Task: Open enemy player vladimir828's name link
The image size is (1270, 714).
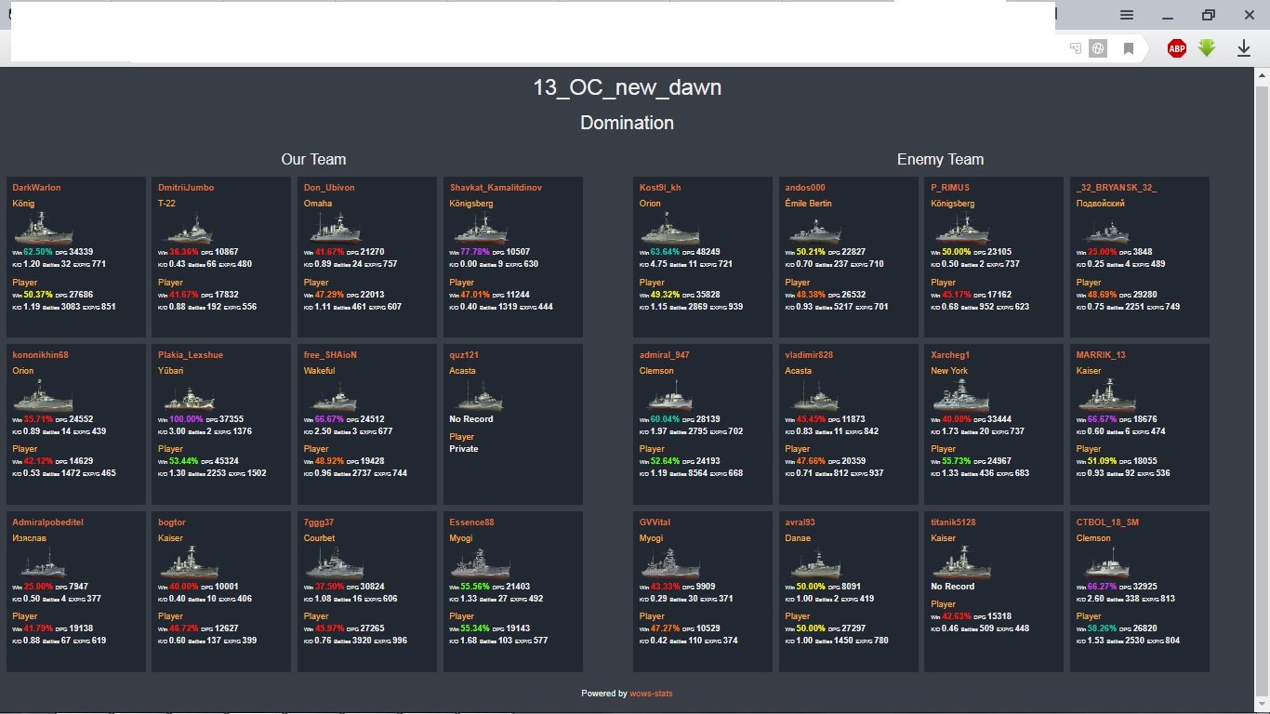Action: [x=809, y=355]
